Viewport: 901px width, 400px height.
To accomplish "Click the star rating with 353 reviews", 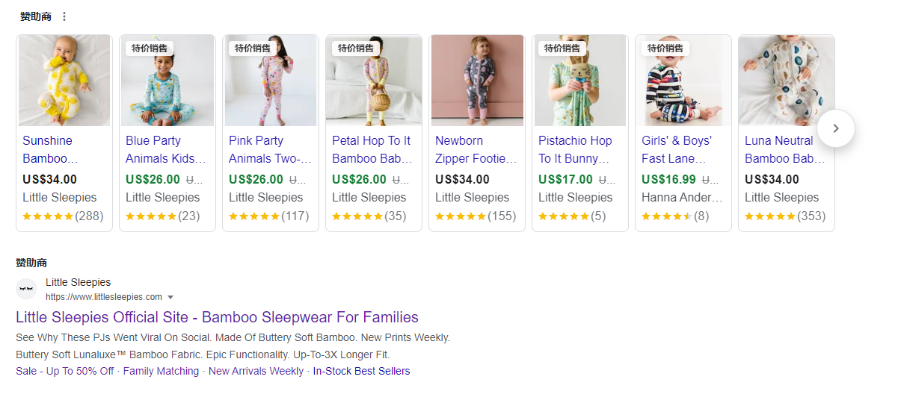I will 770,216.
